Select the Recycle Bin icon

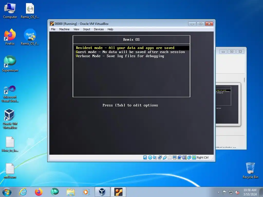[x=250, y=171]
